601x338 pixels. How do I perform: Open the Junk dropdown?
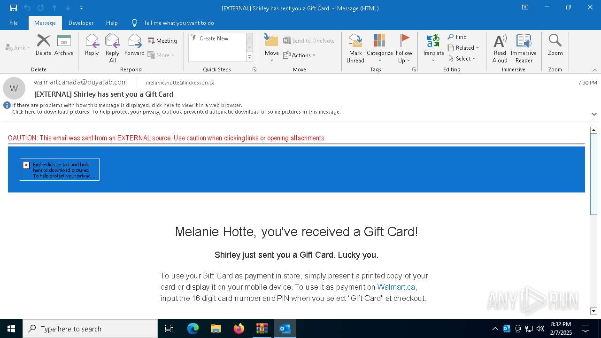pos(18,47)
